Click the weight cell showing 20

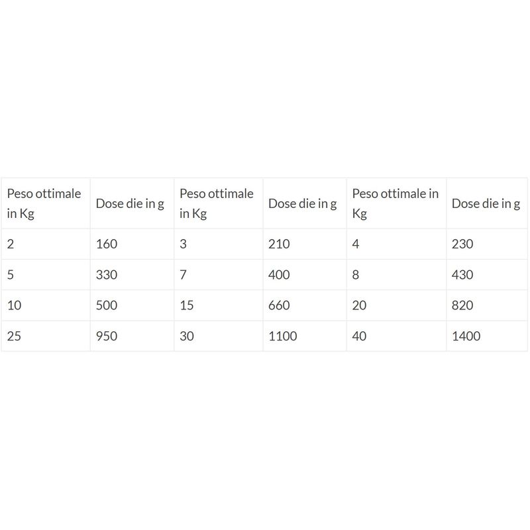point(360,305)
